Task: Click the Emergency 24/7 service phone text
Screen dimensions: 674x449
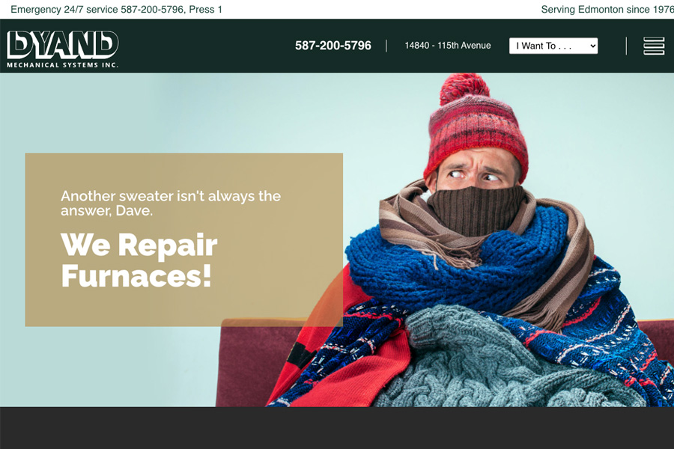Action: click(116, 10)
